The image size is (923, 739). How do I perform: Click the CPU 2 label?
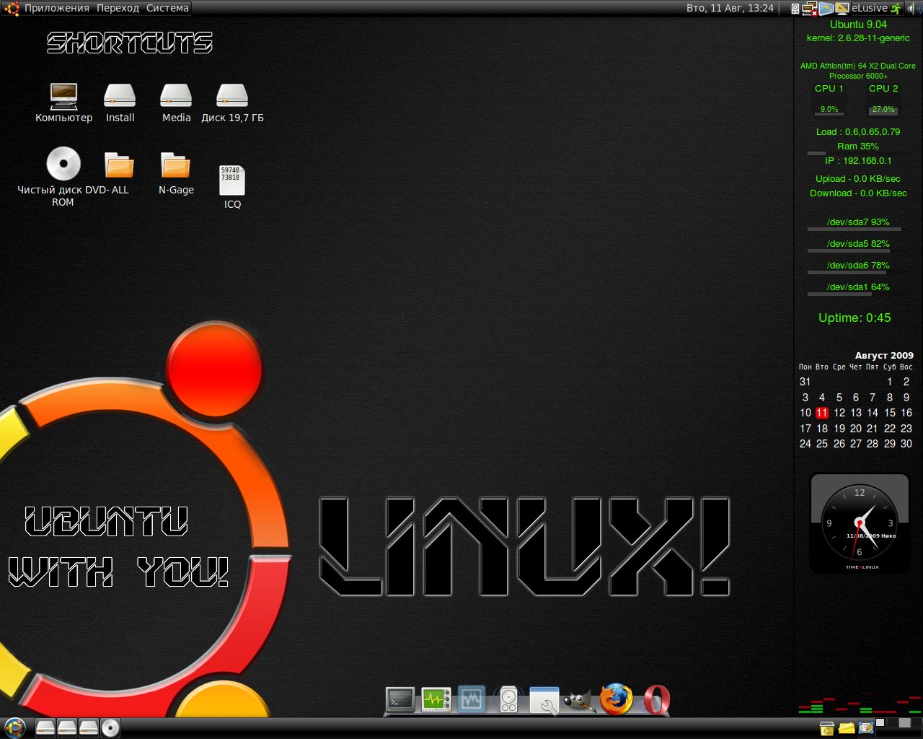click(883, 89)
